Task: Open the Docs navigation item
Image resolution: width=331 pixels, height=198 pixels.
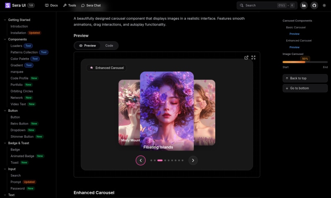Action: 51,5
